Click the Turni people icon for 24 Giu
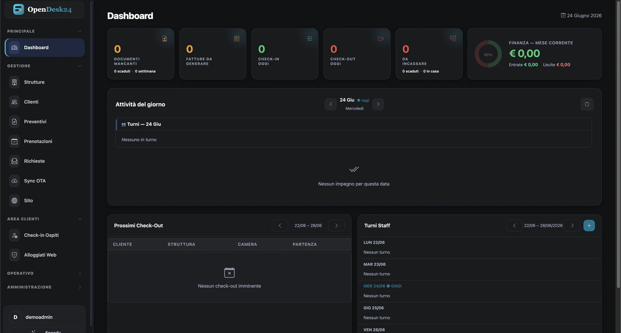Screen dimensions: 621x333 click(124, 124)
